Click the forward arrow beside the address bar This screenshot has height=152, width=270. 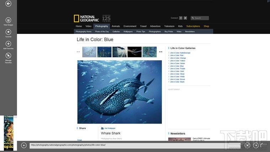pyautogui.click(x=256, y=146)
